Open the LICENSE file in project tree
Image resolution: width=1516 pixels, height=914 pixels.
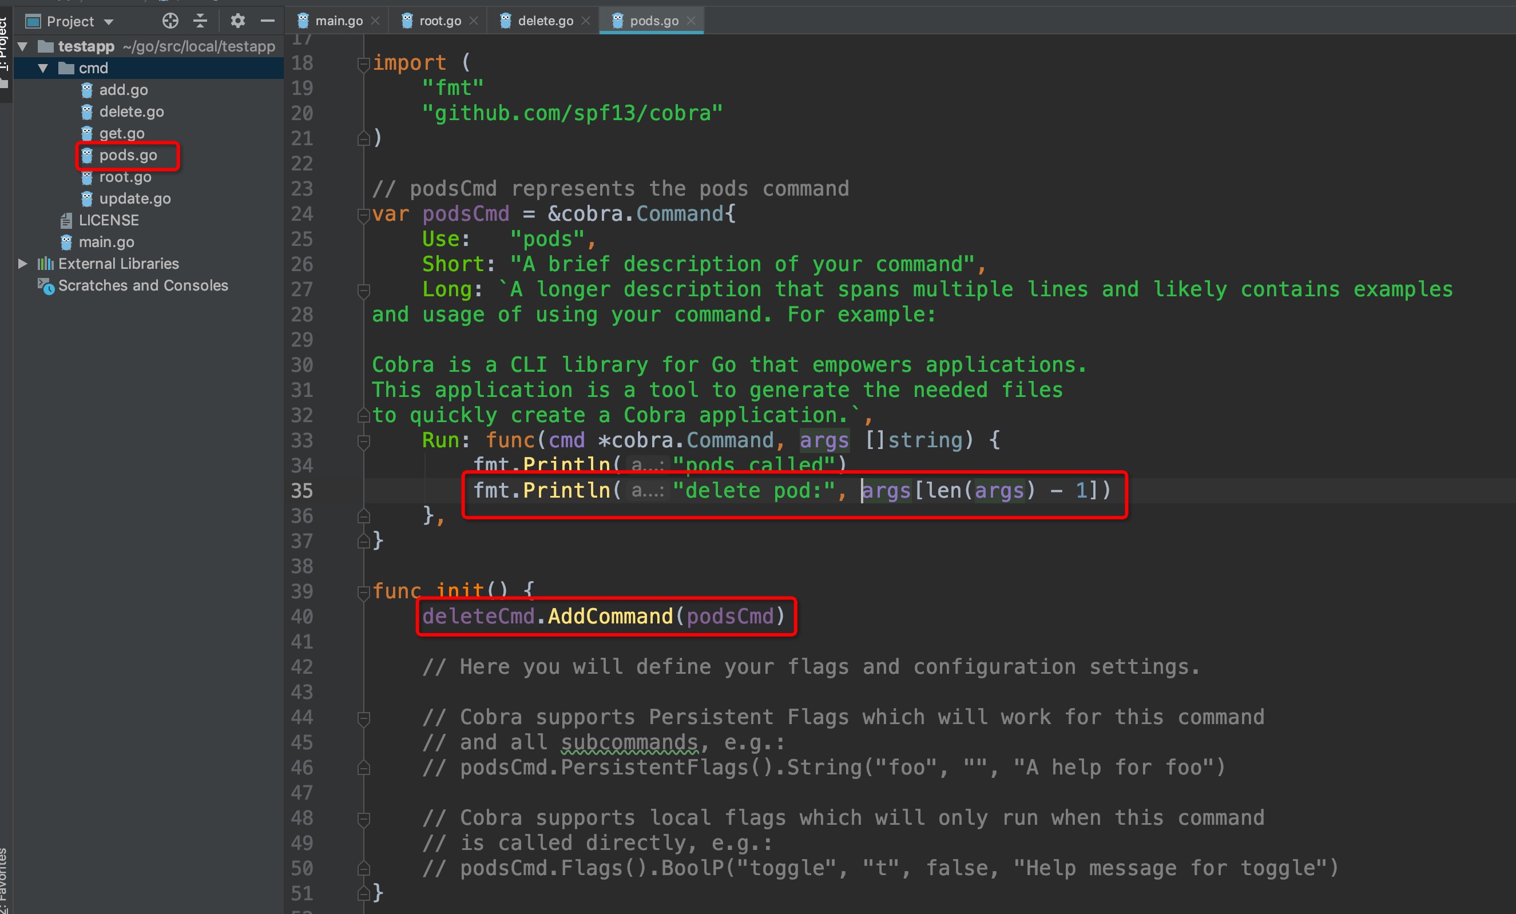click(x=108, y=220)
